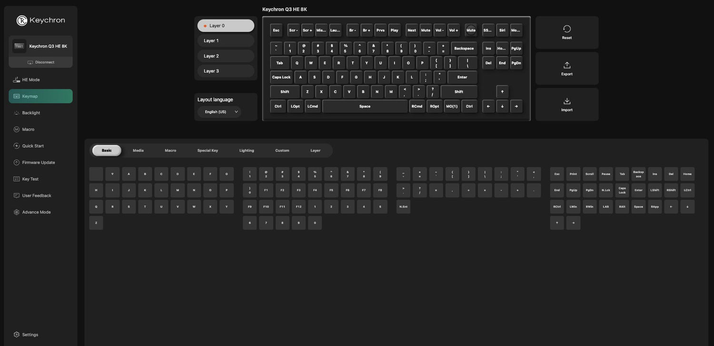Expand the Keychron Q3 HE 8K device selector
714x346 pixels.
point(40,46)
